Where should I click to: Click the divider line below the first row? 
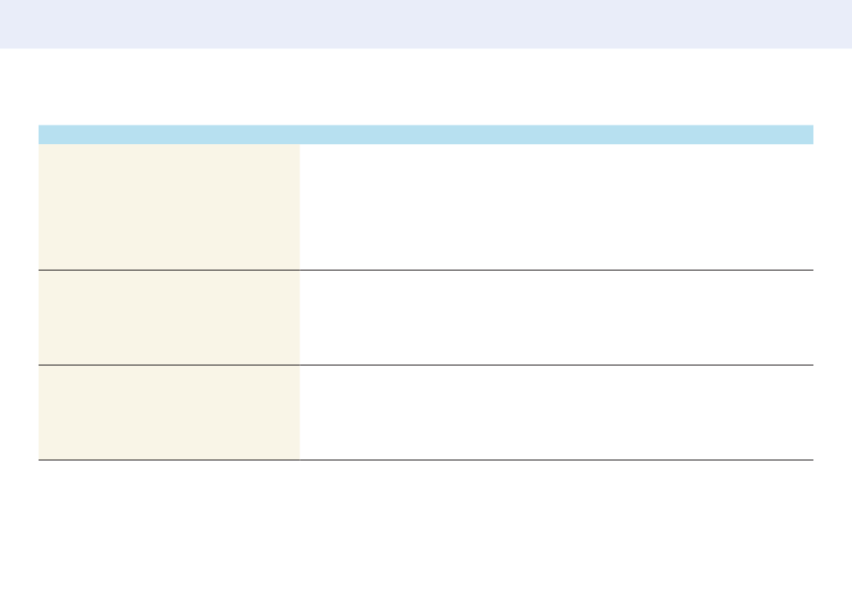pyautogui.click(x=426, y=270)
